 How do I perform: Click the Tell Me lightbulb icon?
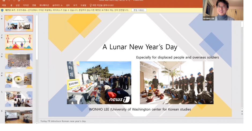coord(91,5)
